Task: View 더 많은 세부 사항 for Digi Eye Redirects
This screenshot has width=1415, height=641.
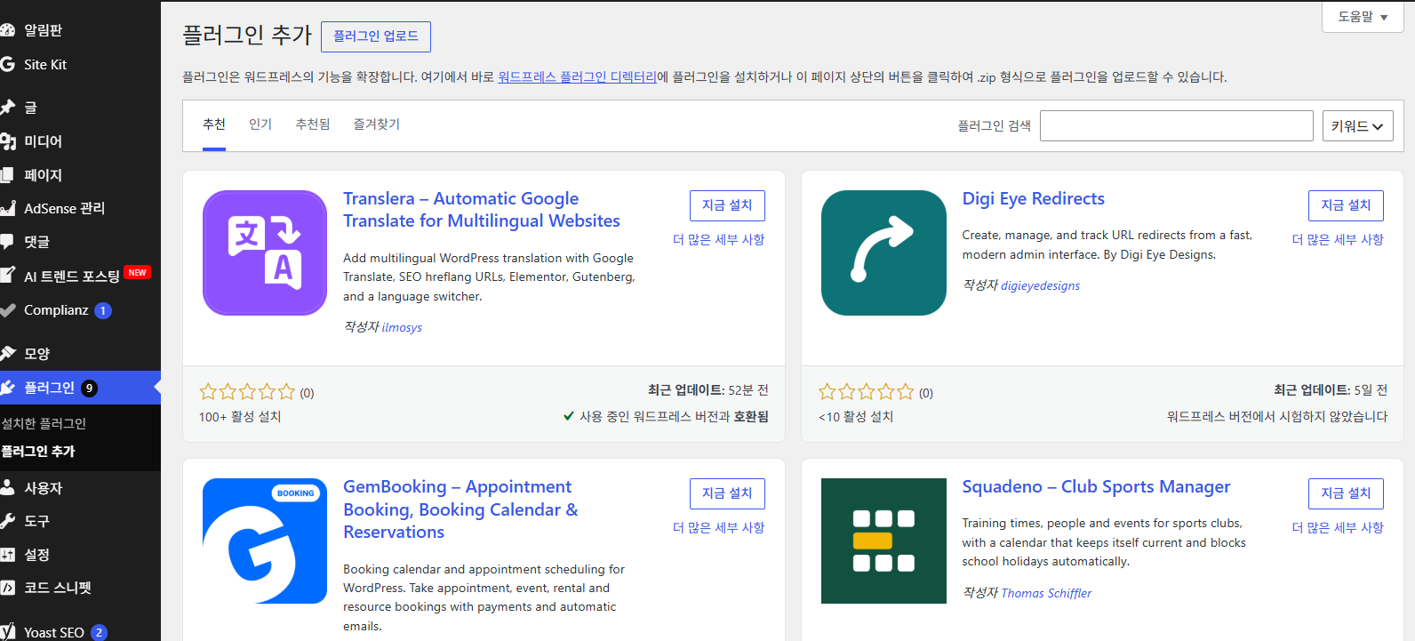Action: click(1338, 240)
